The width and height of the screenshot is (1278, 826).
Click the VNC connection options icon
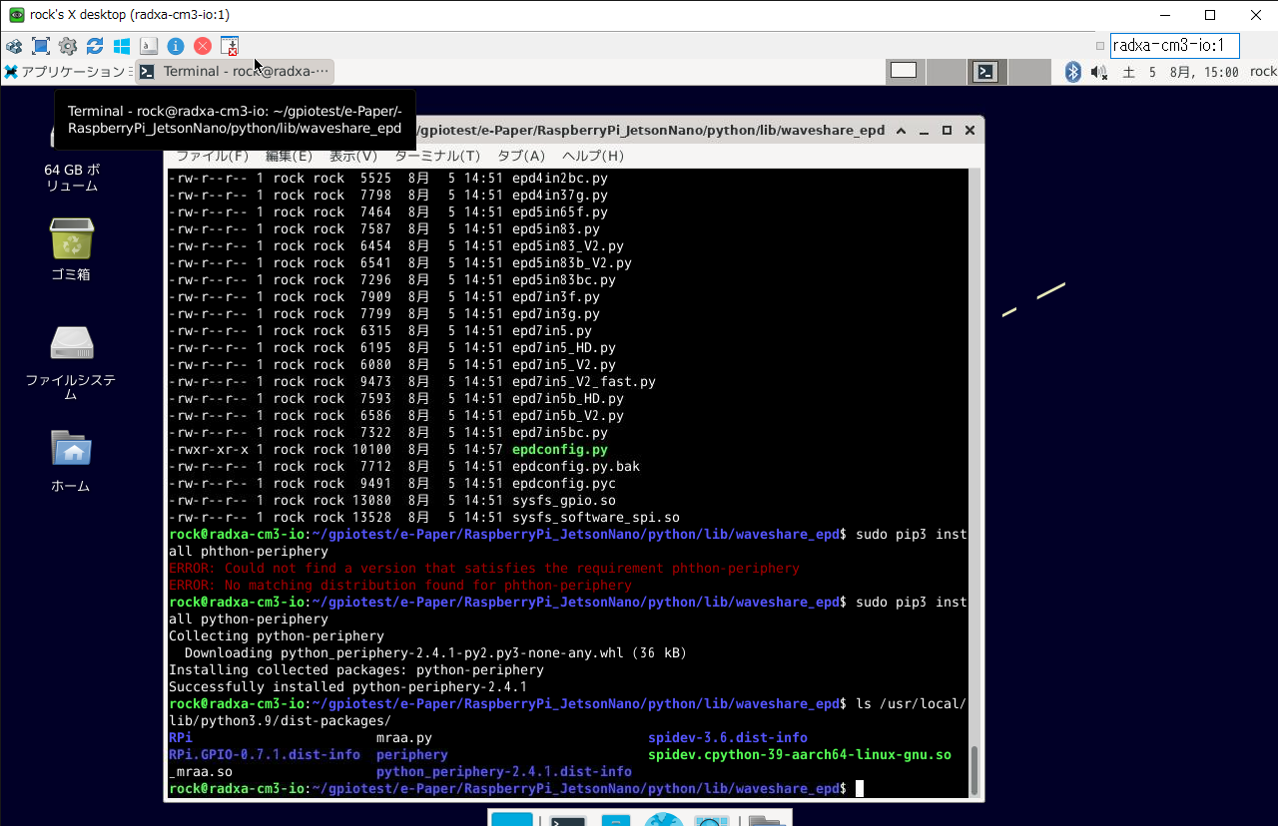tap(14, 46)
